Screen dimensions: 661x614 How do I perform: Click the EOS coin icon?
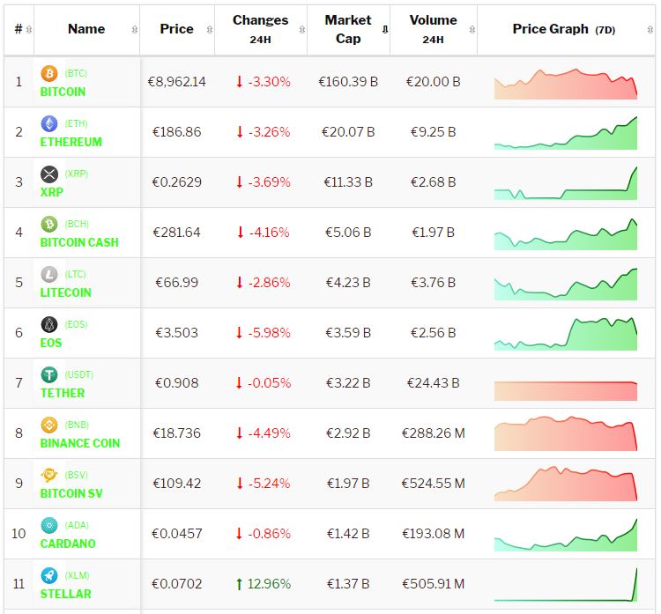pyautogui.click(x=49, y=325)
